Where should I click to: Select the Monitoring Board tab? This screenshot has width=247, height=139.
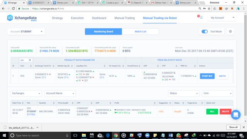click(103, 32)
